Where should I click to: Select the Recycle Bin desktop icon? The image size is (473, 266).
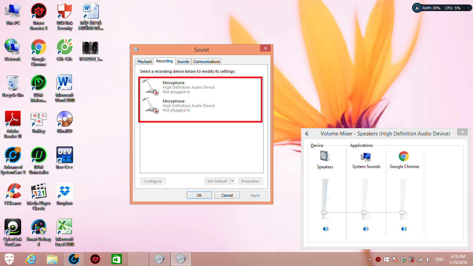13,83
